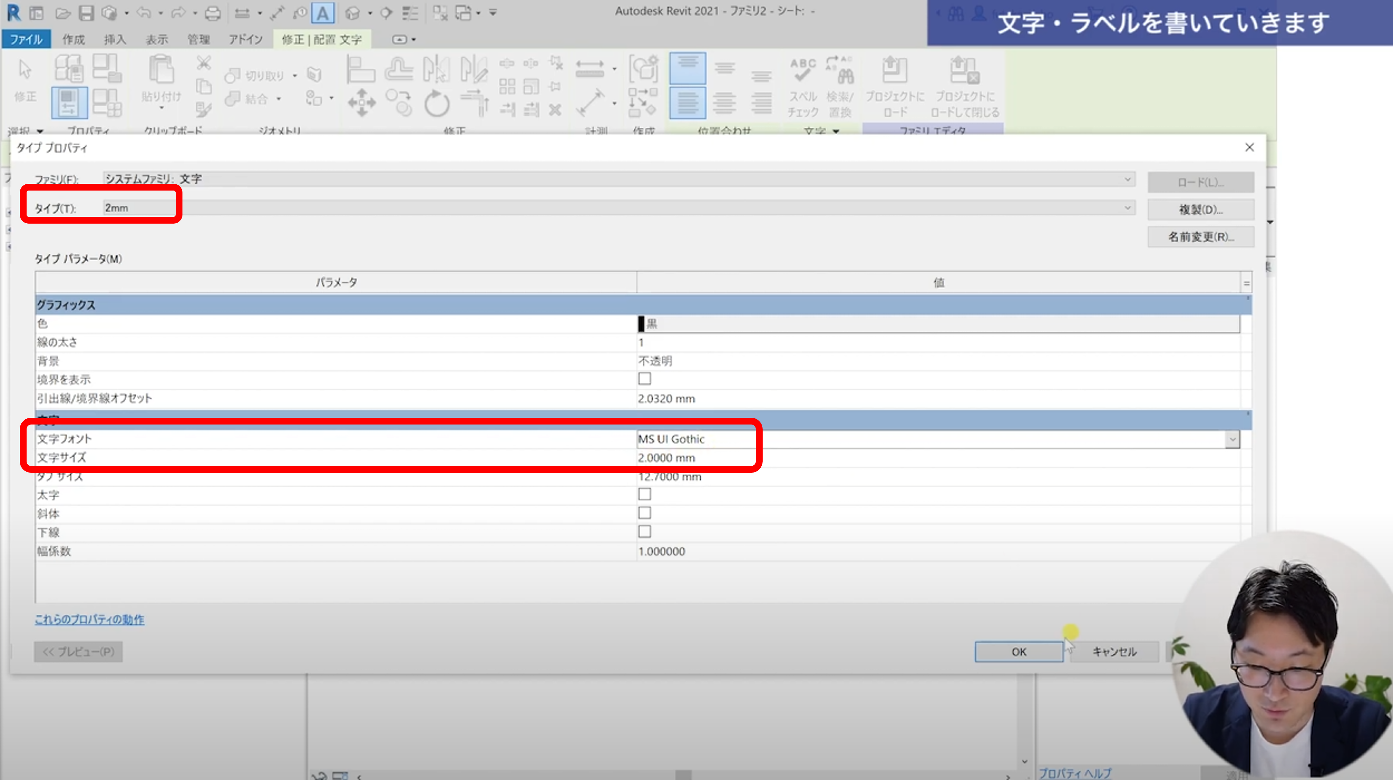Screen dimensions: 1393x780
Task: Check the 太字 (bold) checkbox
Action: (x=644, y=495)
